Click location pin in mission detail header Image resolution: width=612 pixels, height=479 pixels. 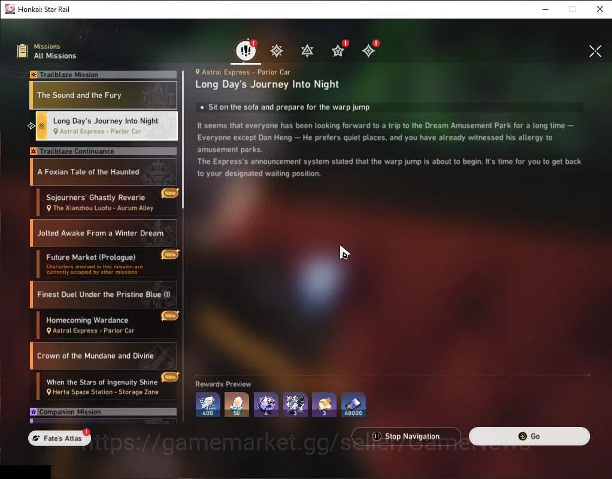(x=198, y=72)
